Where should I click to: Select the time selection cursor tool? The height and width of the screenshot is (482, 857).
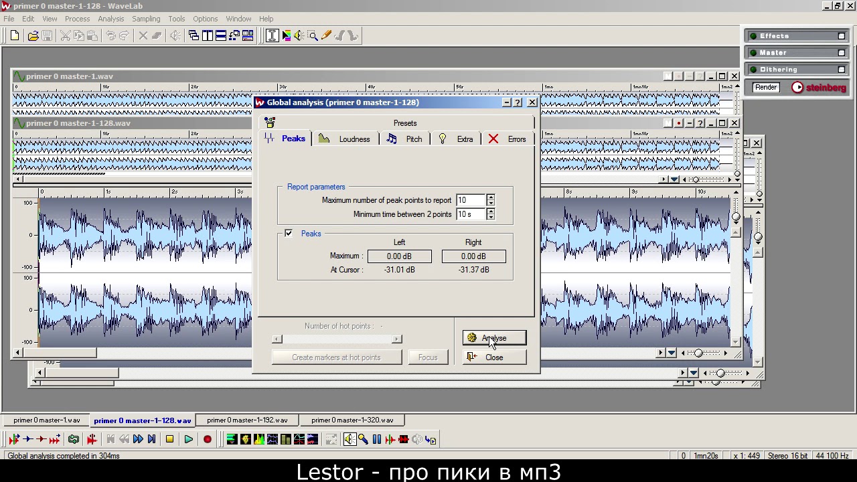(272, 35)
